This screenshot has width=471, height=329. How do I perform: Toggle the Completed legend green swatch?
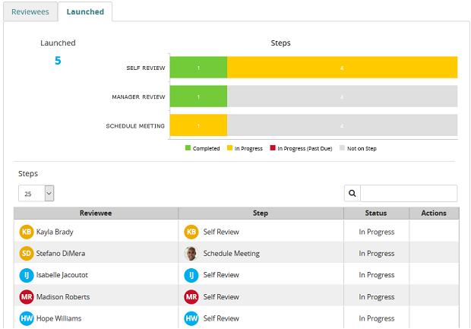[x=188, y=148]
